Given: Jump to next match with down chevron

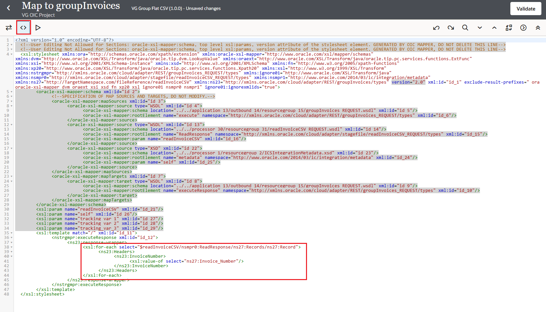Looking at the screenshot, I should tap(480, 28).
